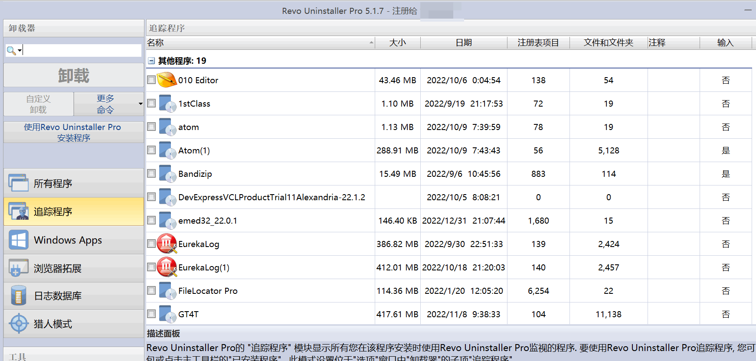The height and width of the screenshot is (361, 756).
Task: Sort by 大小 column header
Action: (x=398, y=42)
